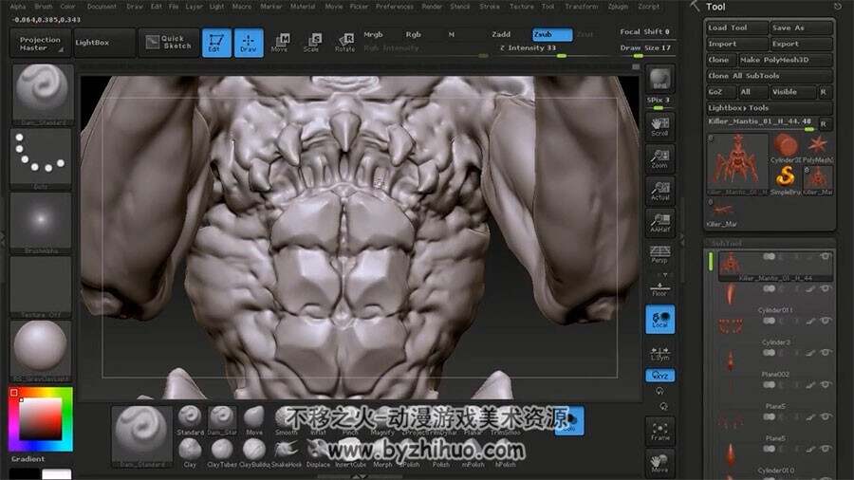This screenshot has height=480, width=854.
Task: Select the Zoom canvas icon
Action: pyautogui.click(x=659, y=159)
